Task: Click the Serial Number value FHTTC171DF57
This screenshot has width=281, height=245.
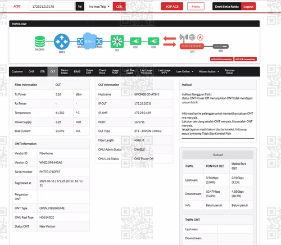Action: [49, 172]
